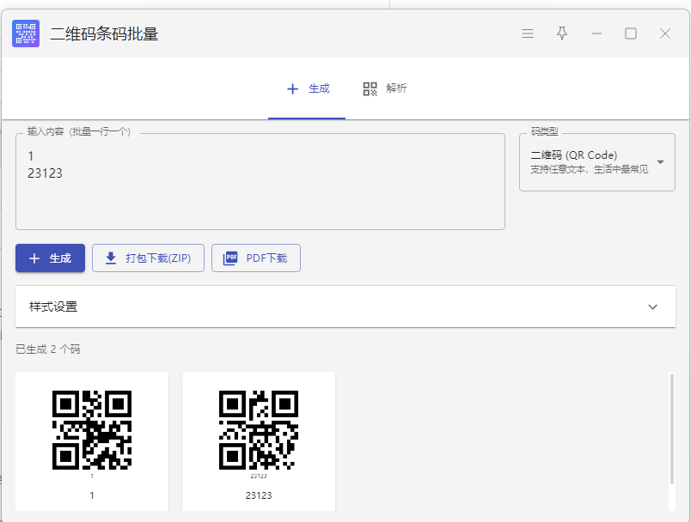Switch to the 解析 tab
This screenshot has height=522, width=691.
click(x=384, y=88)
